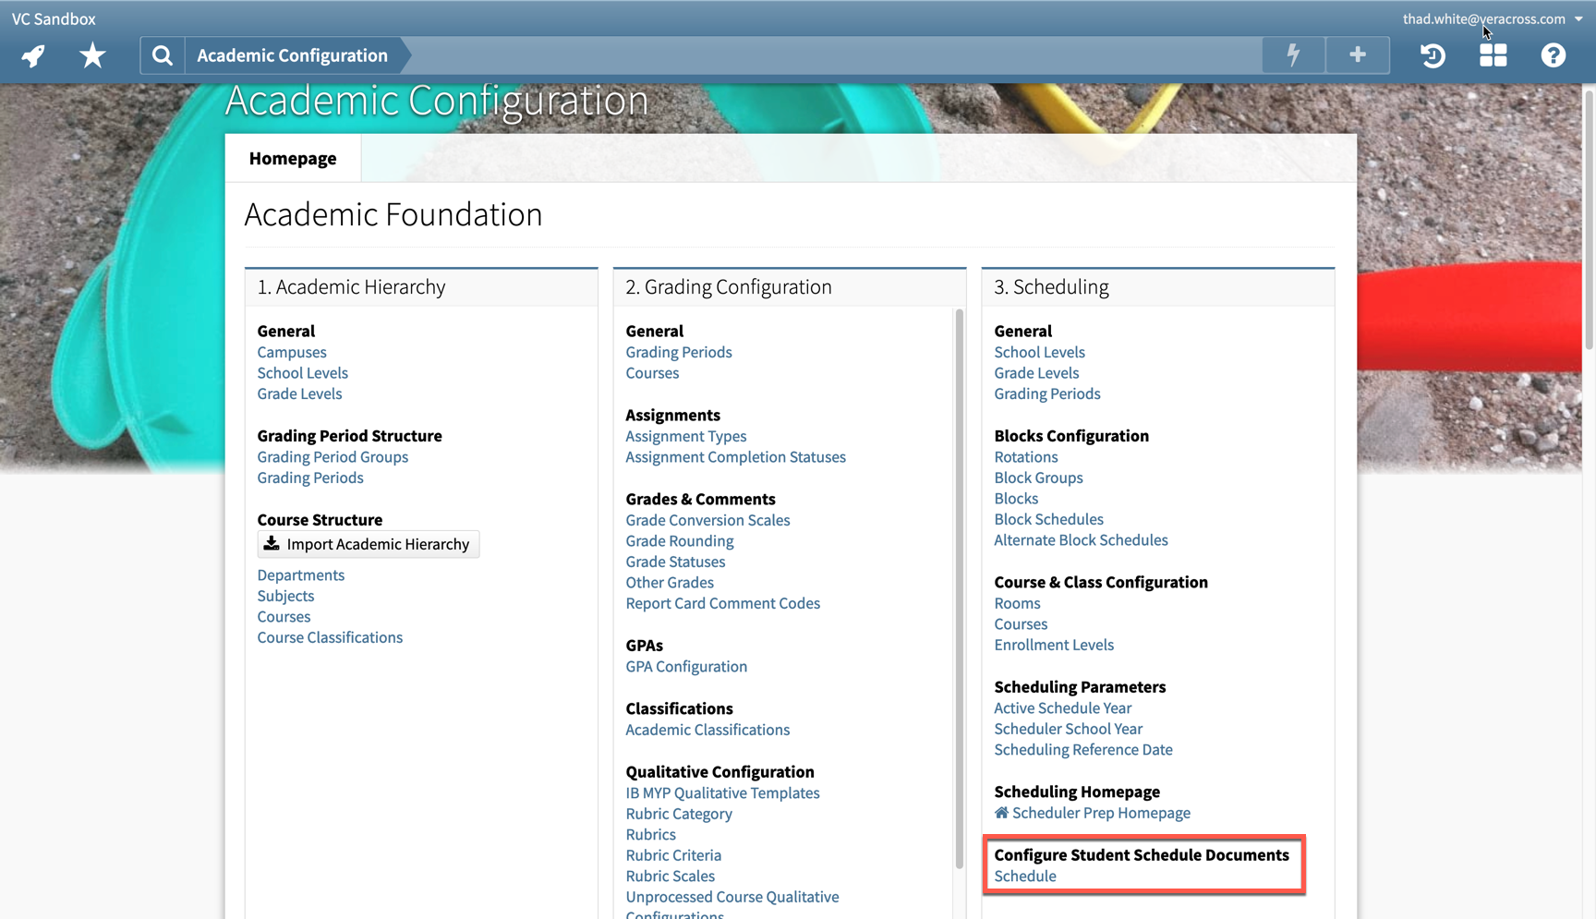Open the Campuses link
The height and width of the screenshot is (919, 1596).
point(292,352)
